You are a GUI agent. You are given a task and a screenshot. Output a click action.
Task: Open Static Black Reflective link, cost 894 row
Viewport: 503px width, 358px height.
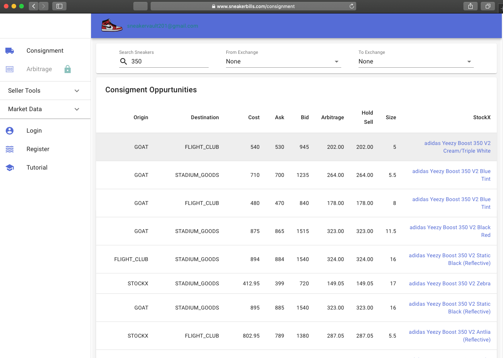coord(450,259)
